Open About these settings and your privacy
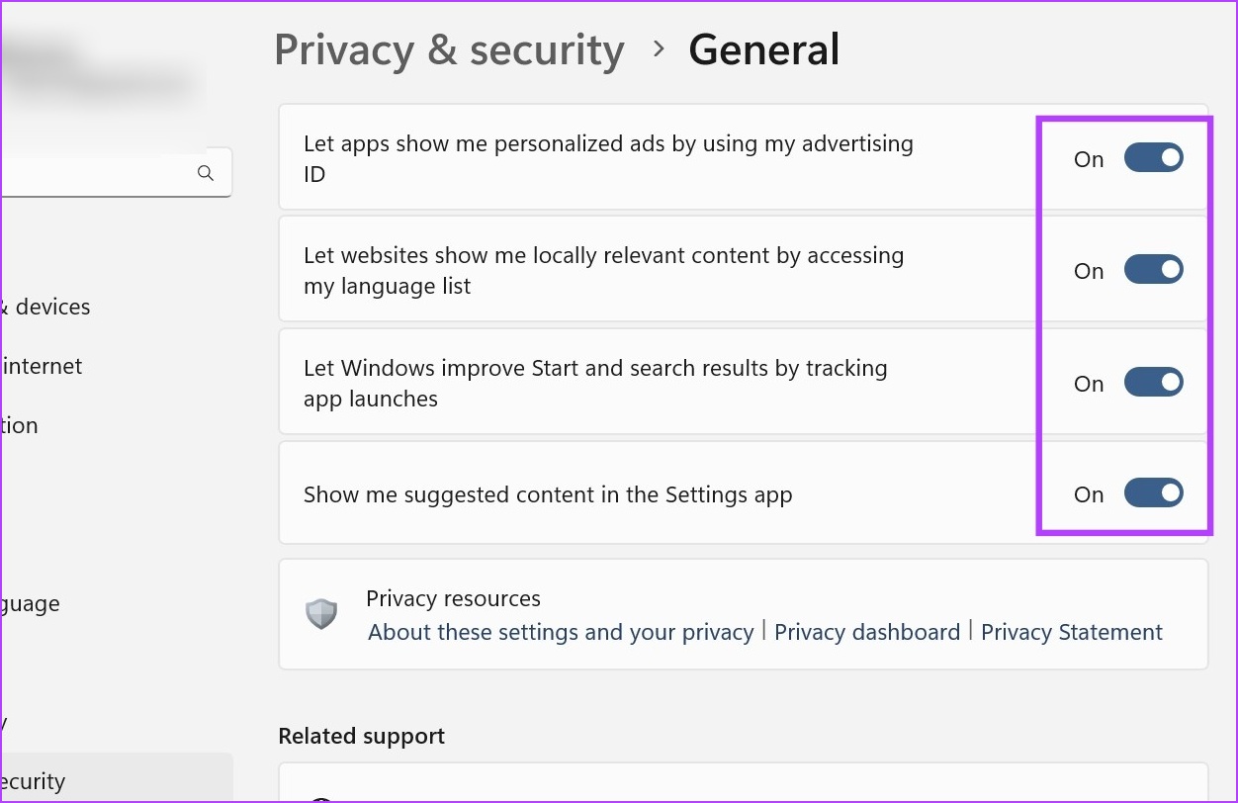This screenshot has height=803, width=1238. (x=561, y=632)
